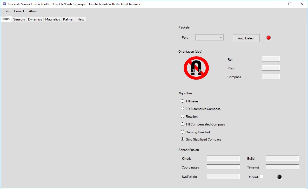
Task: Open the About menu
Action: tap(34, 11)
